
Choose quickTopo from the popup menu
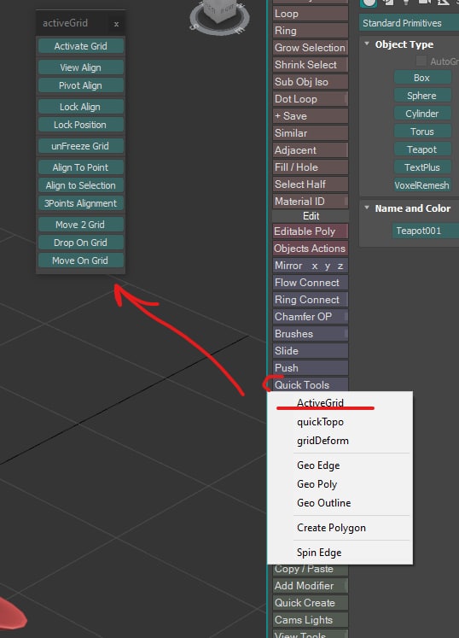tap(340, 422)
